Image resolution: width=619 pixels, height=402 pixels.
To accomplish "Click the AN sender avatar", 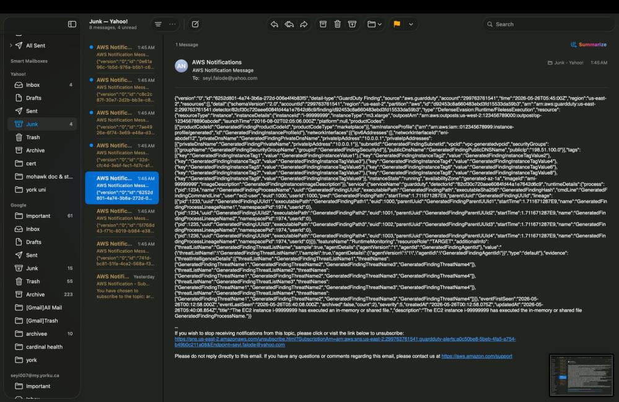I will coord(181,66).
